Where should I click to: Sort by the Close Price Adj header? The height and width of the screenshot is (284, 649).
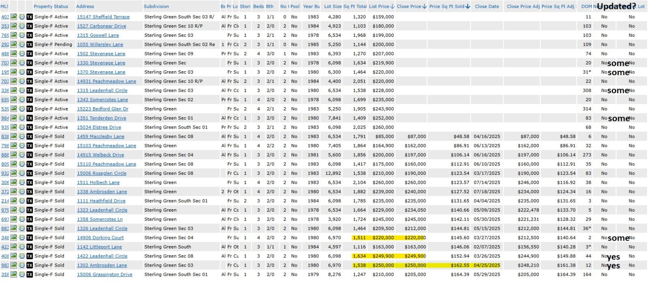coord(523,6)
